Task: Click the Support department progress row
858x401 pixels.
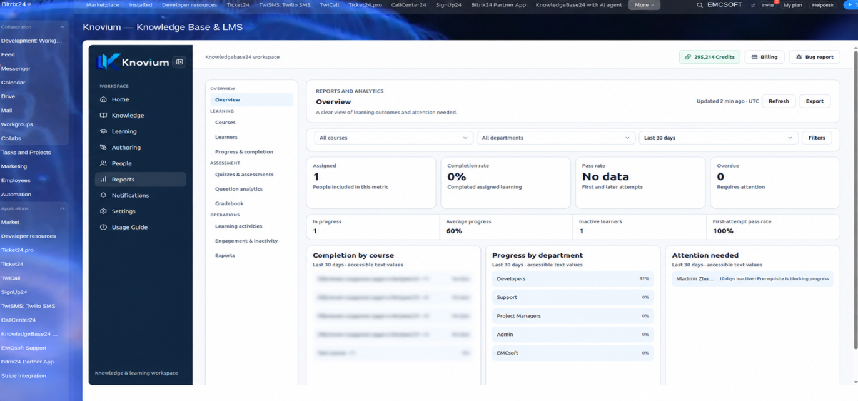Action: pyautogui.click(x=572, y=297)
